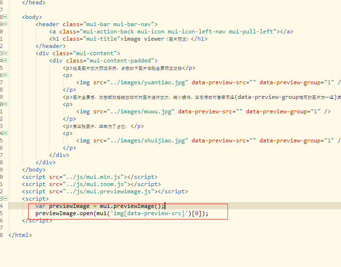This screenshot has height=267, width=341.
Task: Click the ../images/yuantiao.jpg source path
Action: coord(147,82)
